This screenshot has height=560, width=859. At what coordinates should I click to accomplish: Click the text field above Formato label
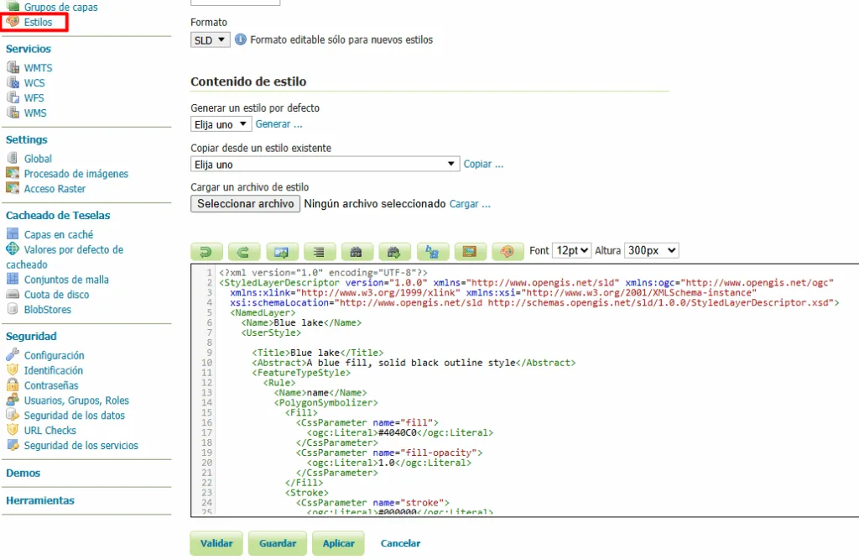pyautogui.click(x=235, y=3)
